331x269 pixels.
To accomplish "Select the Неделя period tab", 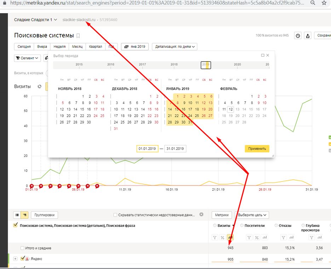I will pyautogui.click(x=59, y=47).
